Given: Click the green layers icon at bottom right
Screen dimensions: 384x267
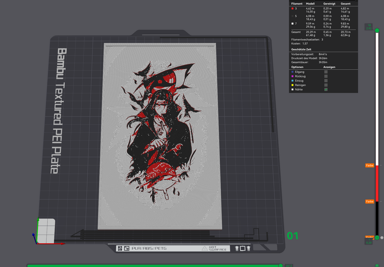Looking at the screenshot, I should point(377,265).
